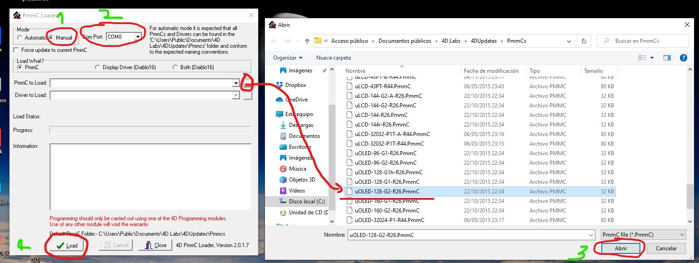Choose PmmC under Load What
Viewport: 699px width, 263px height.
[20, 67]
